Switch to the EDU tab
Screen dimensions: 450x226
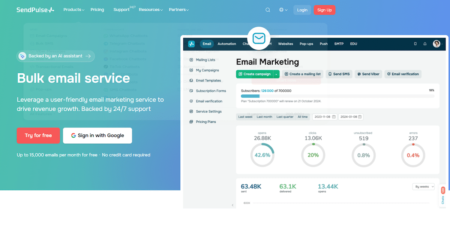click(x=354, y=44)
